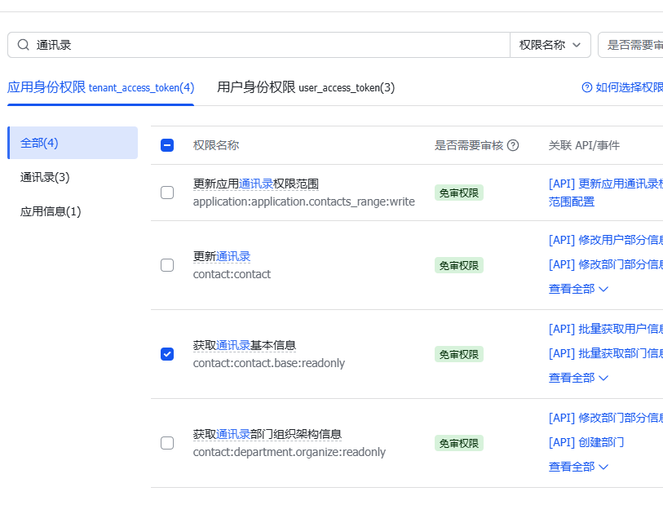This screenshot has height=505, width=663.
Task: Expand 查看全部 for 部门组织架构信息 row
Action: click(578, 467)
